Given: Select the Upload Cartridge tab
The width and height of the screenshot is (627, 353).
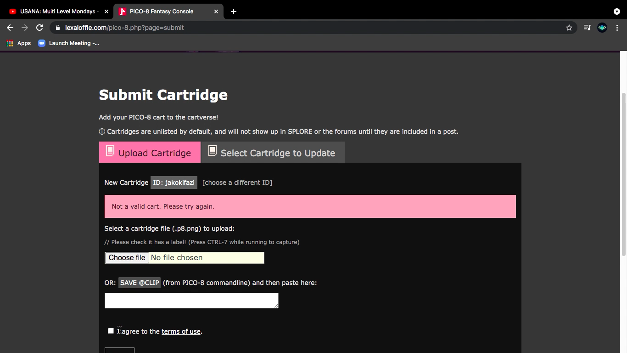Looking at the screenshot, I should pos(150,152).
